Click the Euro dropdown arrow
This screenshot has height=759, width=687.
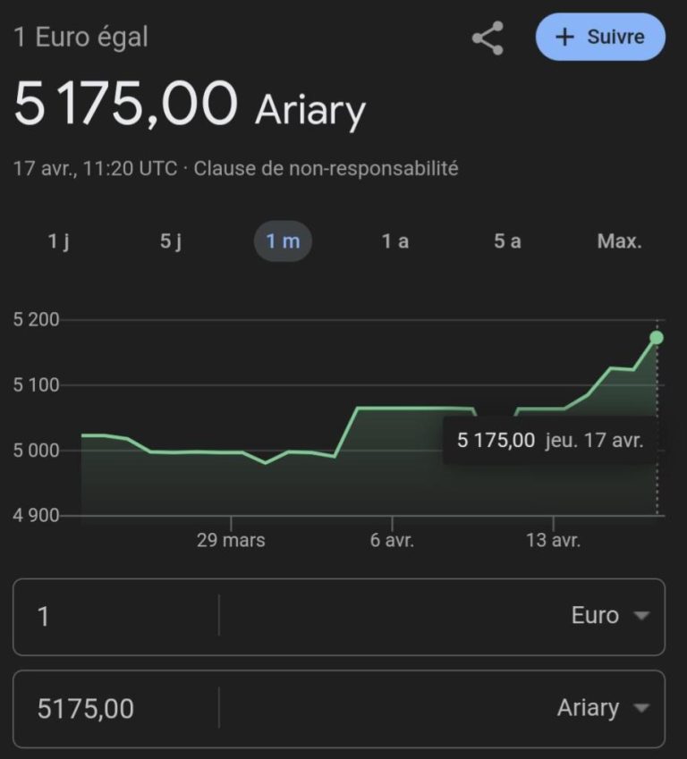pos(640,616)
